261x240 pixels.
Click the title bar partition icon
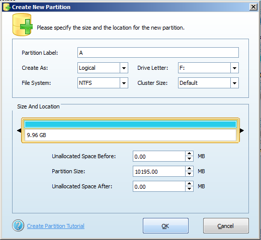7,7
